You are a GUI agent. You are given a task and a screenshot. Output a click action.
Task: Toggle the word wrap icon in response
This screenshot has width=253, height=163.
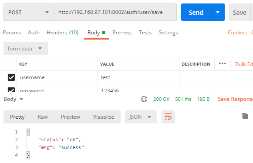click(x=168, y=117)
